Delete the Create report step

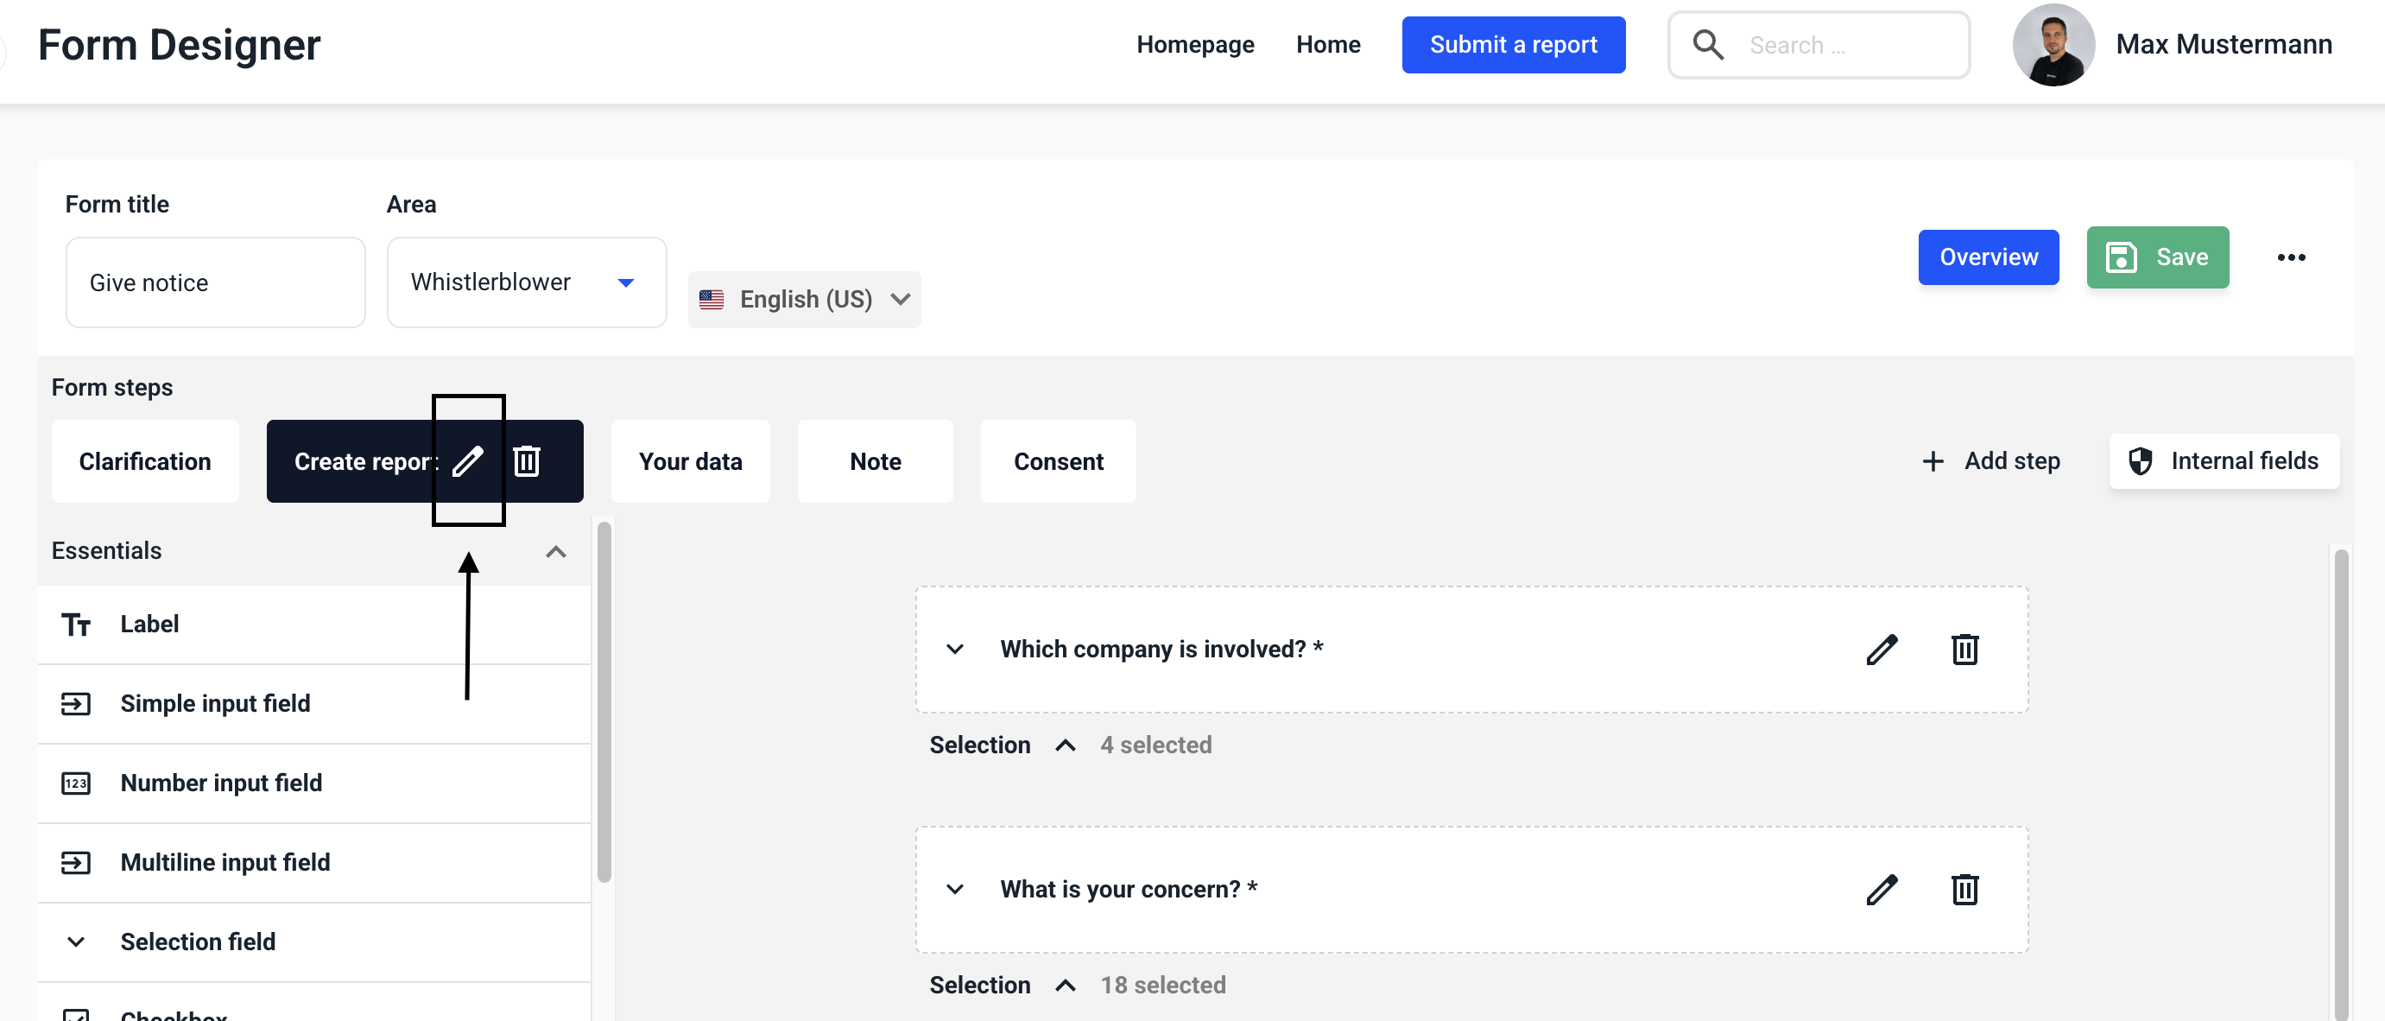[x=527, y=460]
